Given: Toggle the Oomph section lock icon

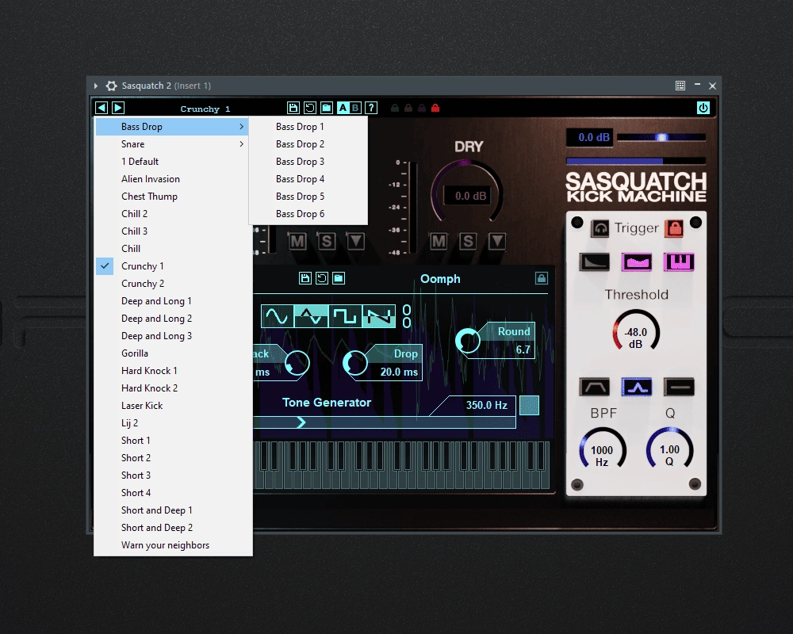Looking at the screenshot, I should [541, 278].
